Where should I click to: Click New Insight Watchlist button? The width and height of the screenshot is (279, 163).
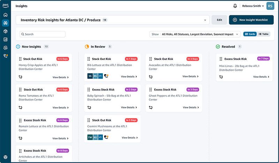pyautogui.click(x=251, y=20)
